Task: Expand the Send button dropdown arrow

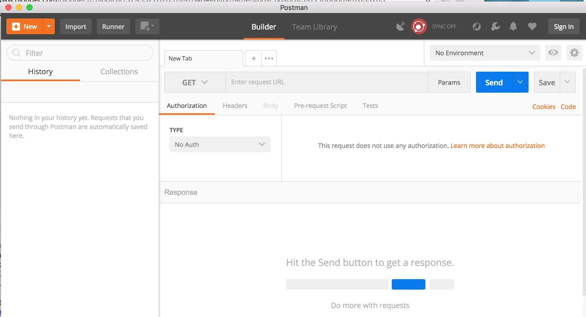Action: (x=520, y=82)
